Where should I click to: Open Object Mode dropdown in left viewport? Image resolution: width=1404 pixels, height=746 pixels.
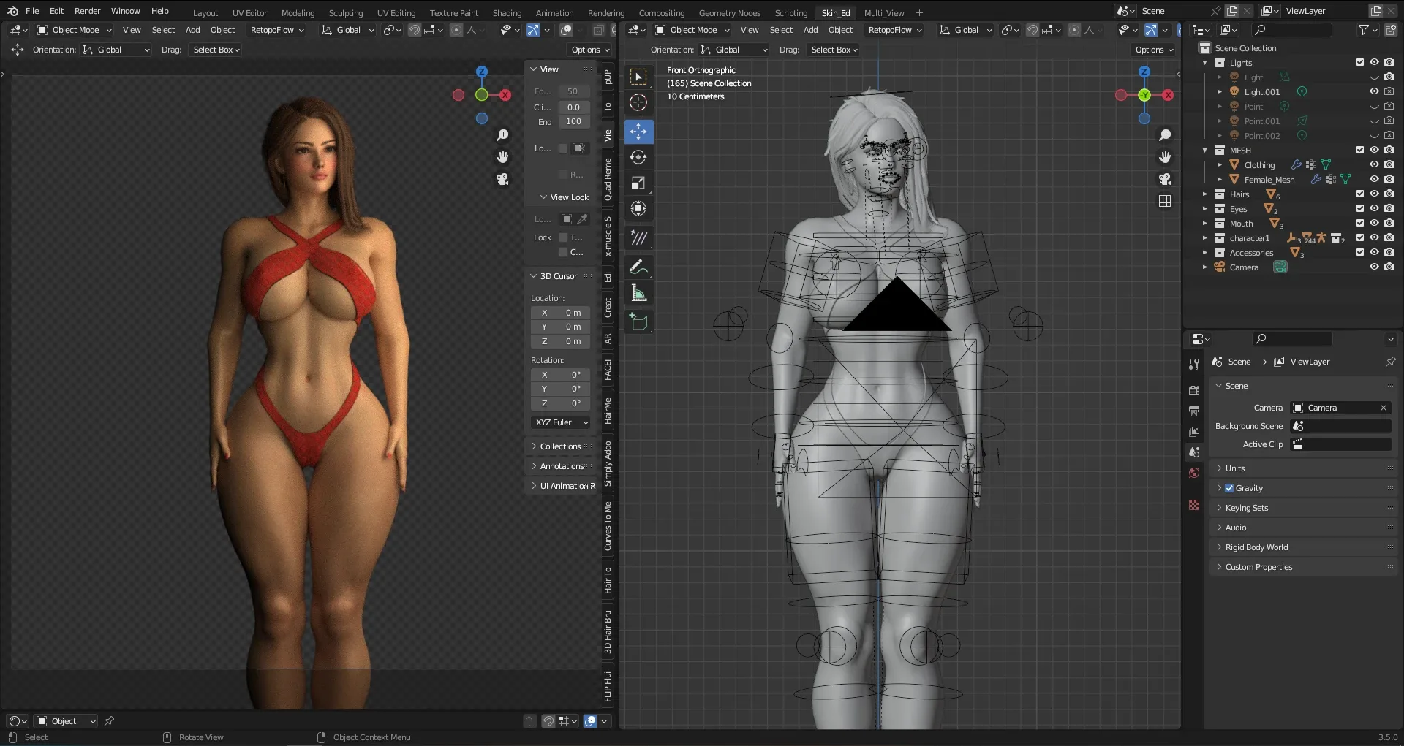74,30
